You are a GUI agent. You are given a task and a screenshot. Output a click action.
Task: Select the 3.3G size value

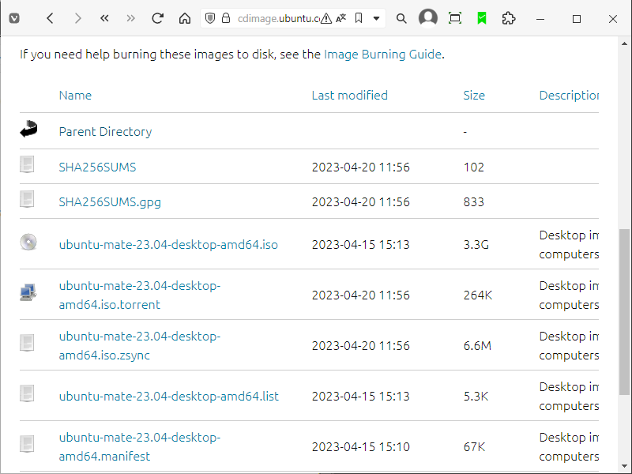476,244
